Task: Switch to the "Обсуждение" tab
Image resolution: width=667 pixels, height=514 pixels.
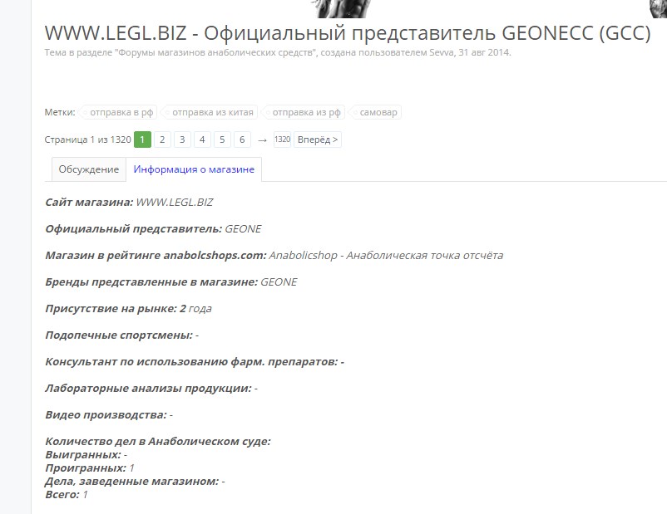Action: coord(87,169)
